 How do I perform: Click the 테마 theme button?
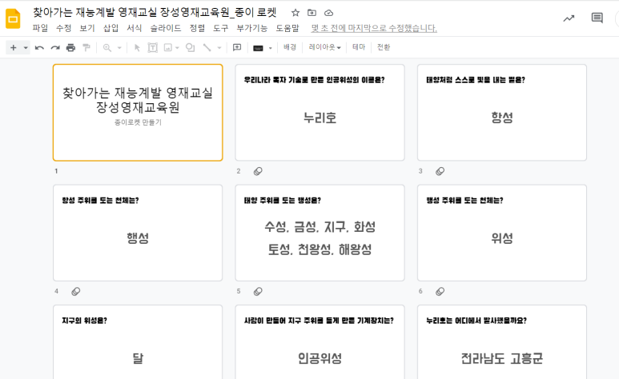coord(359,47)
